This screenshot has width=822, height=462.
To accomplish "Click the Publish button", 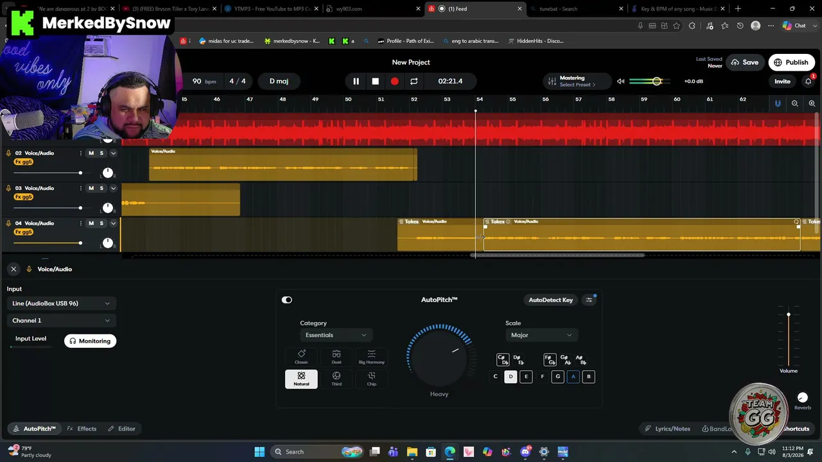I will coord(791,62).
